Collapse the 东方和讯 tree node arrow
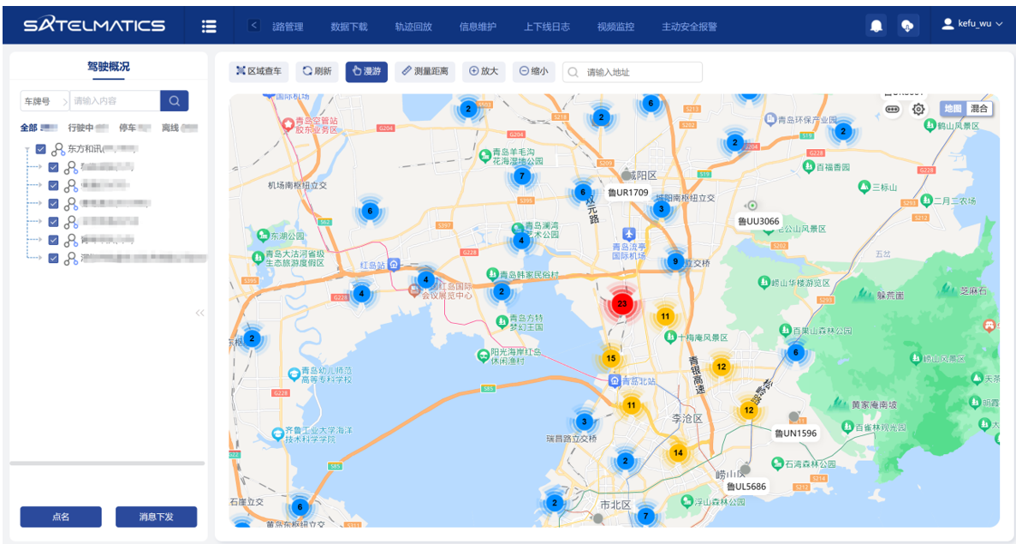 27,149
